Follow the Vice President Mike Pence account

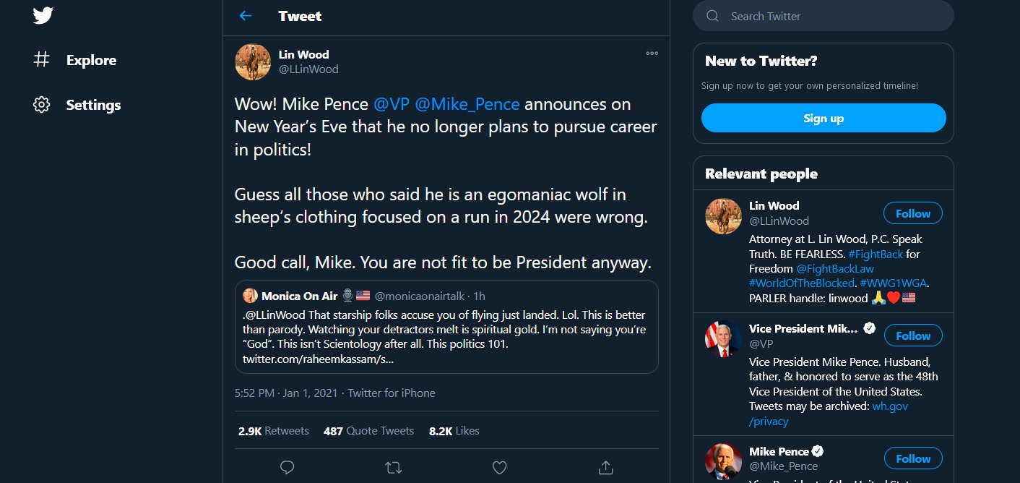[912, 335]
